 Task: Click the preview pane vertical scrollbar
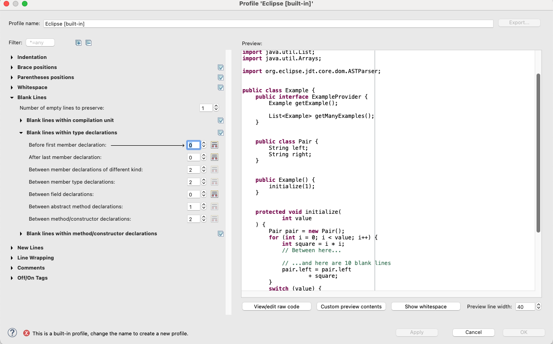pos(538,153)
